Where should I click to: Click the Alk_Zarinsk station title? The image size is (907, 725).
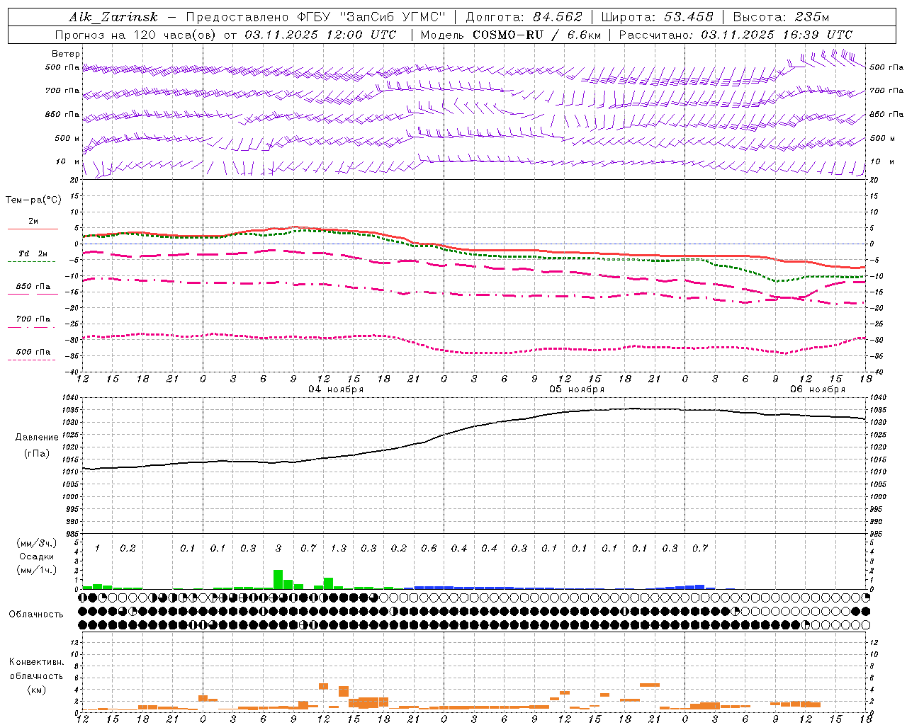coord(114,17)
